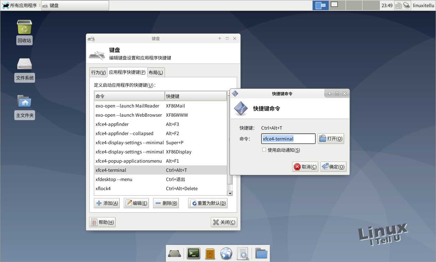Click the 键盘 window titlebar menu icon
This screenshot has width=436, height=262.
[91, 38]
